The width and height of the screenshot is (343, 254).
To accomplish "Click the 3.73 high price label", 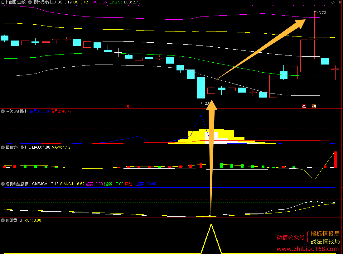I will click(322, 13).
